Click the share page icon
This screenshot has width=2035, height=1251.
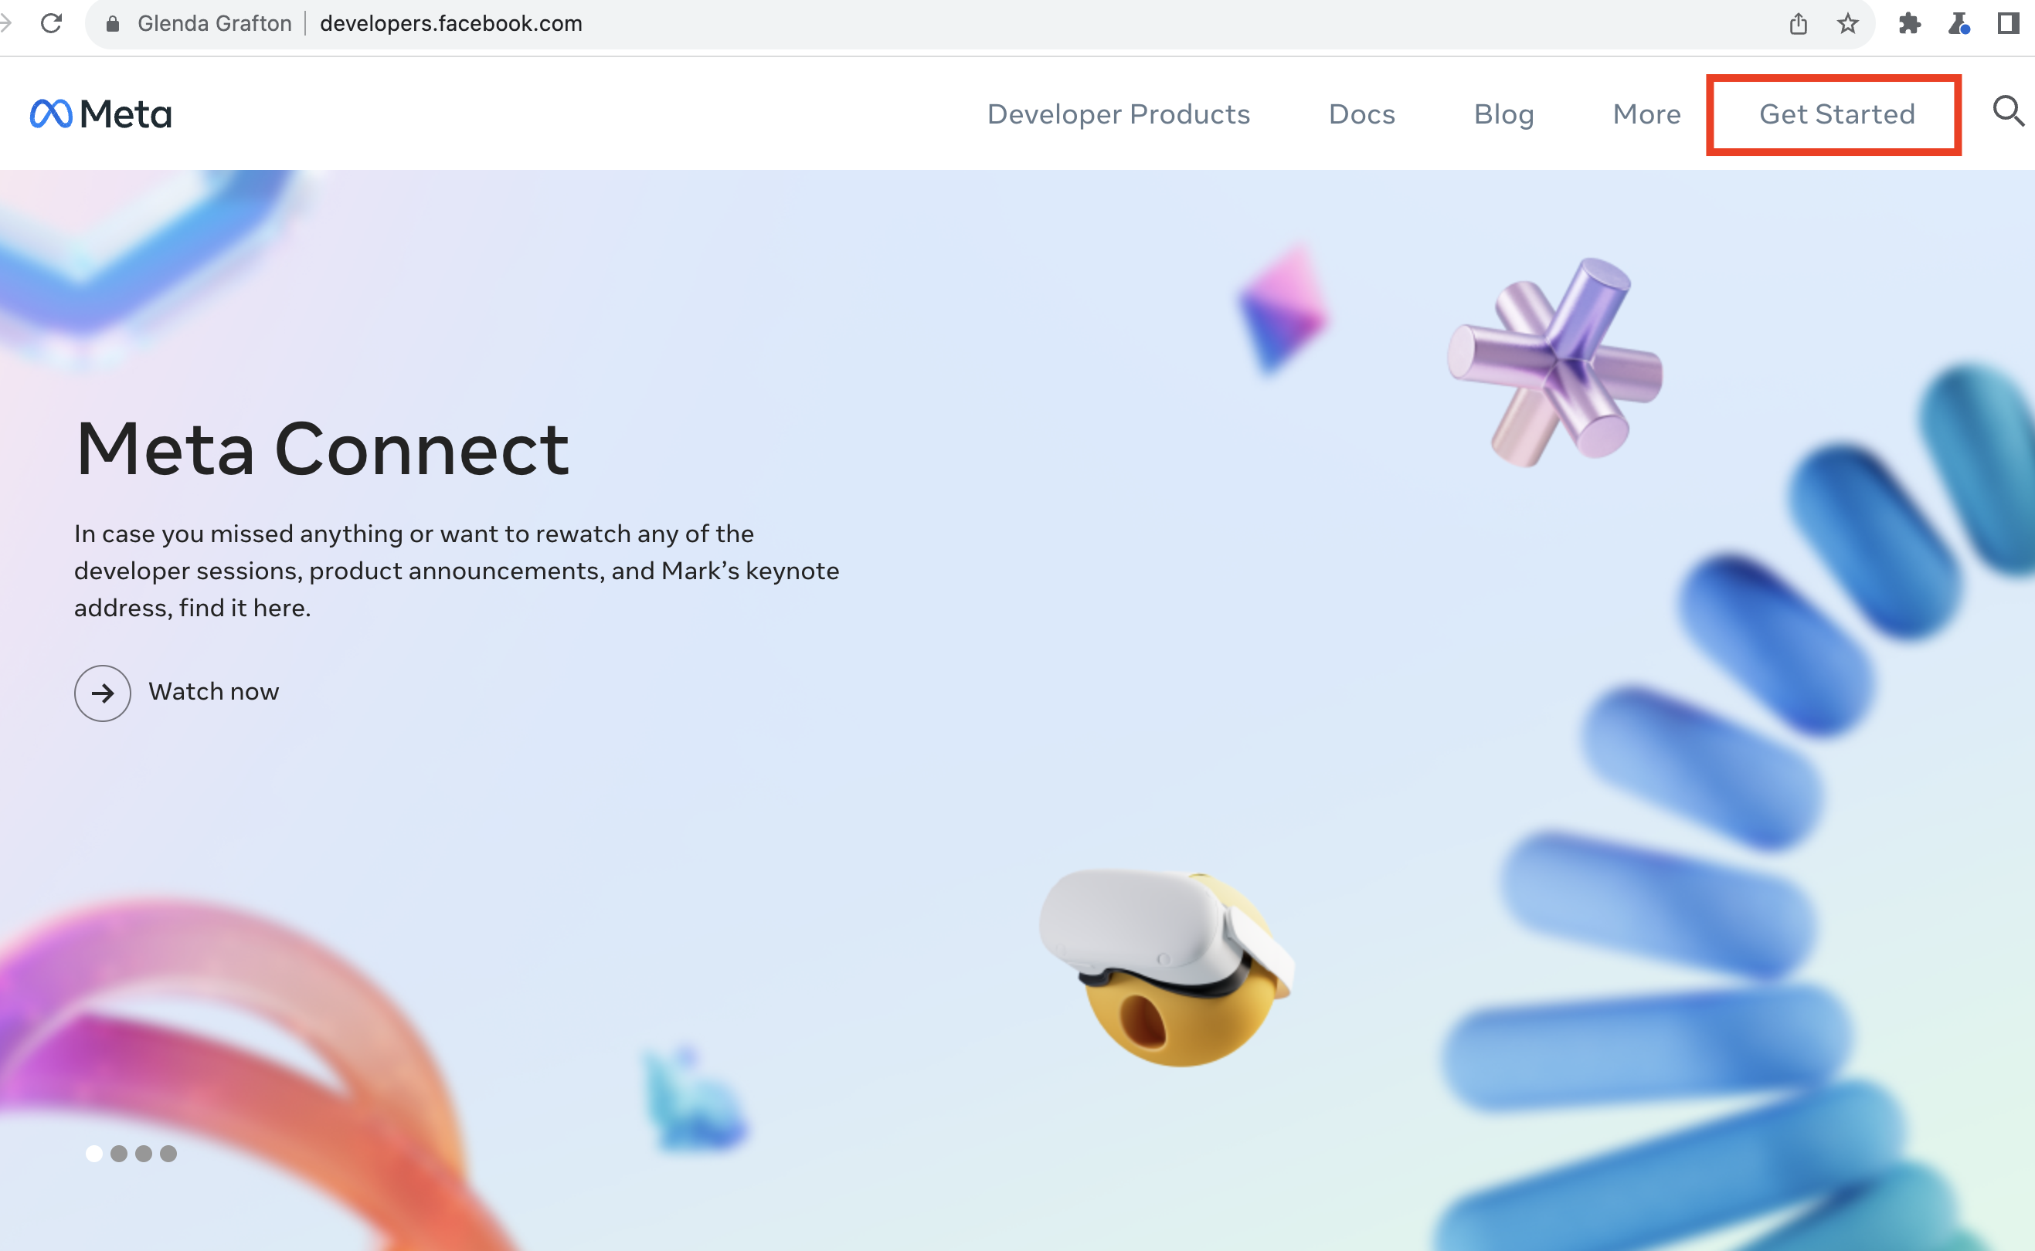pyautogui.click(x=1798, y=23)
